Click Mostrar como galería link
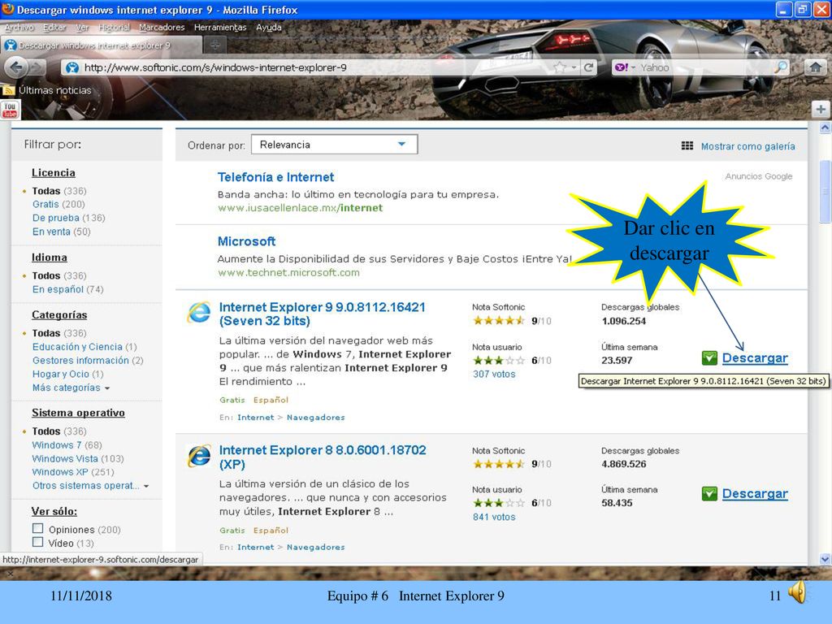The height and width of the screenshot is (624, 832). [747, 146]
